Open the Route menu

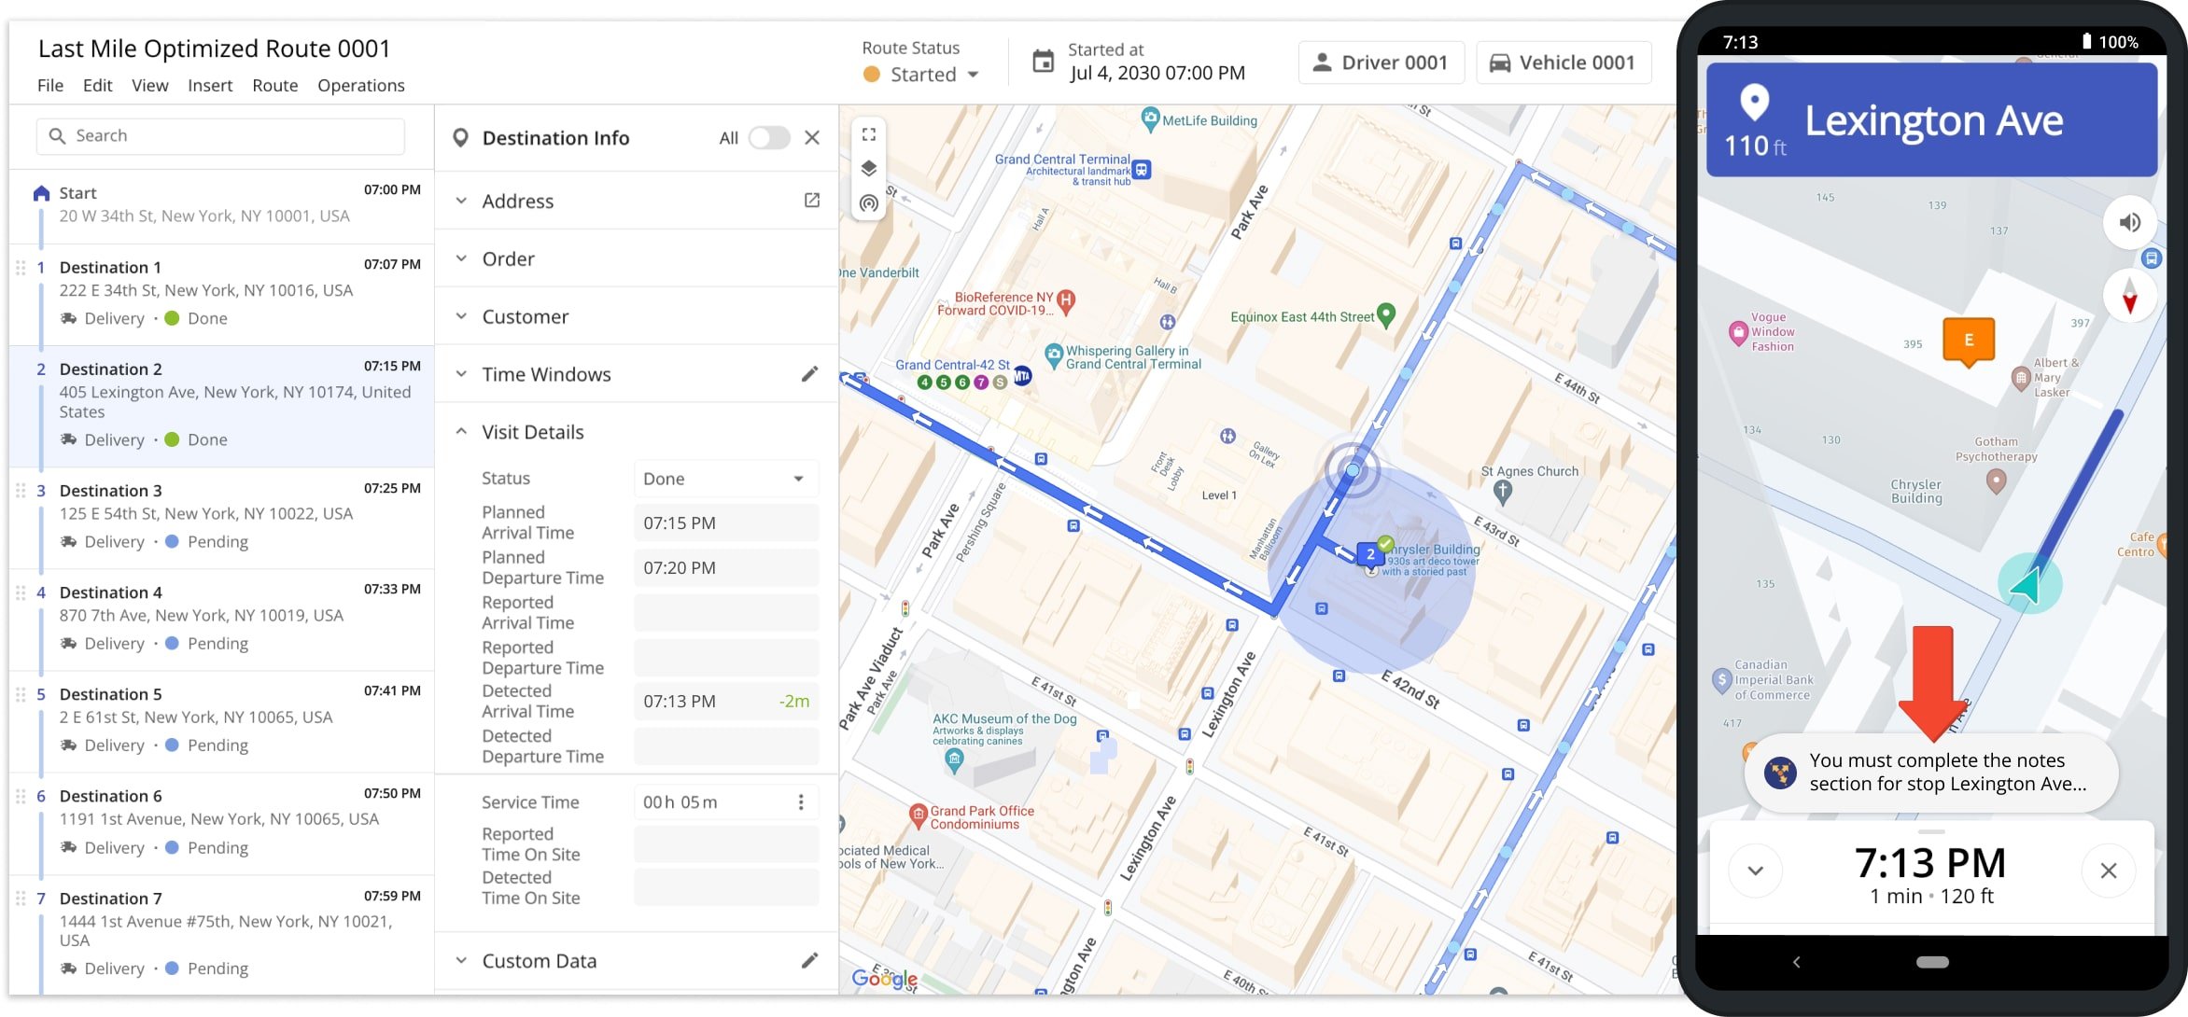click(x=275, y=86)
